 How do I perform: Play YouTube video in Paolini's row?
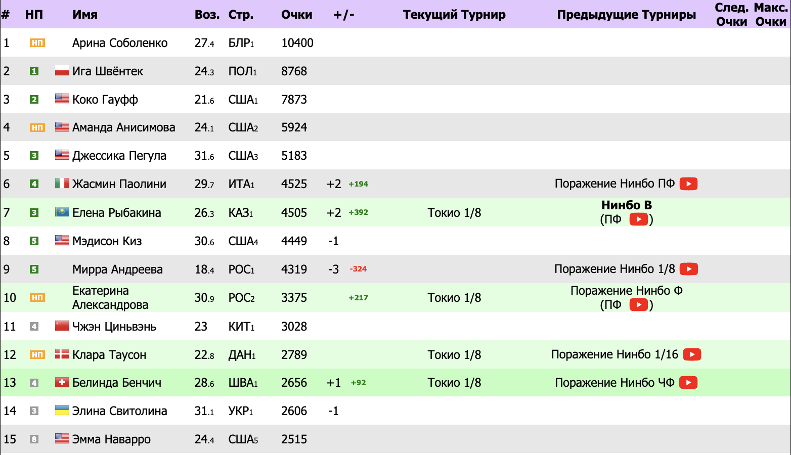coord(688,184)
